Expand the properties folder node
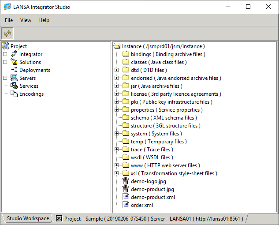The width and height of the screenshot is (279, 225). [x=117, y=110]
